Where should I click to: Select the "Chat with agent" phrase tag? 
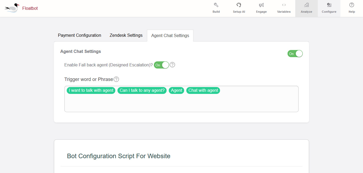point(203,90)
